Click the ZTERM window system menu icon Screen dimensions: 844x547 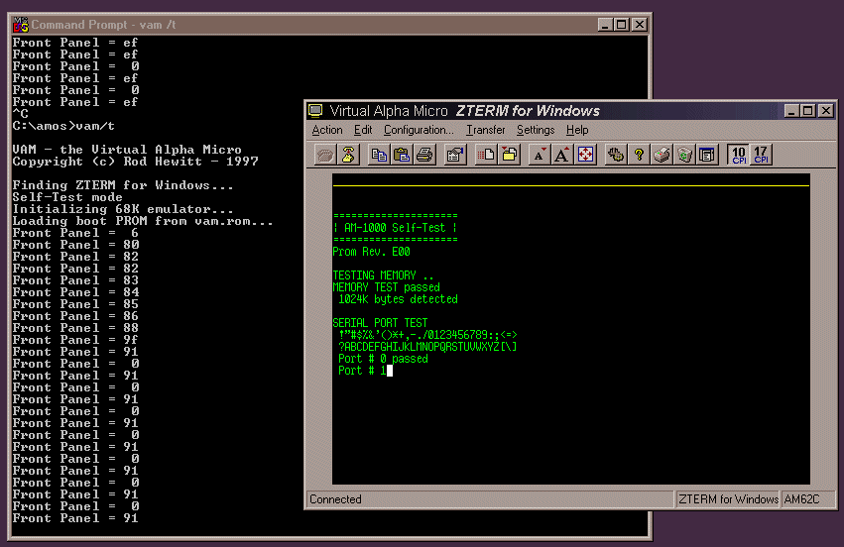(x=316, y=110)
